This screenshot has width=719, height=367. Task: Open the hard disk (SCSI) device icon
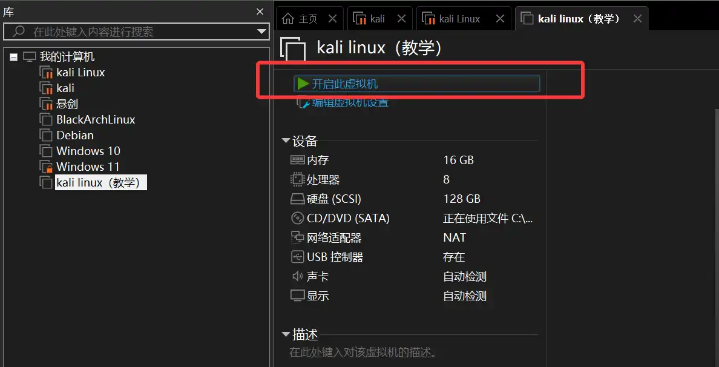coord(298,199)
